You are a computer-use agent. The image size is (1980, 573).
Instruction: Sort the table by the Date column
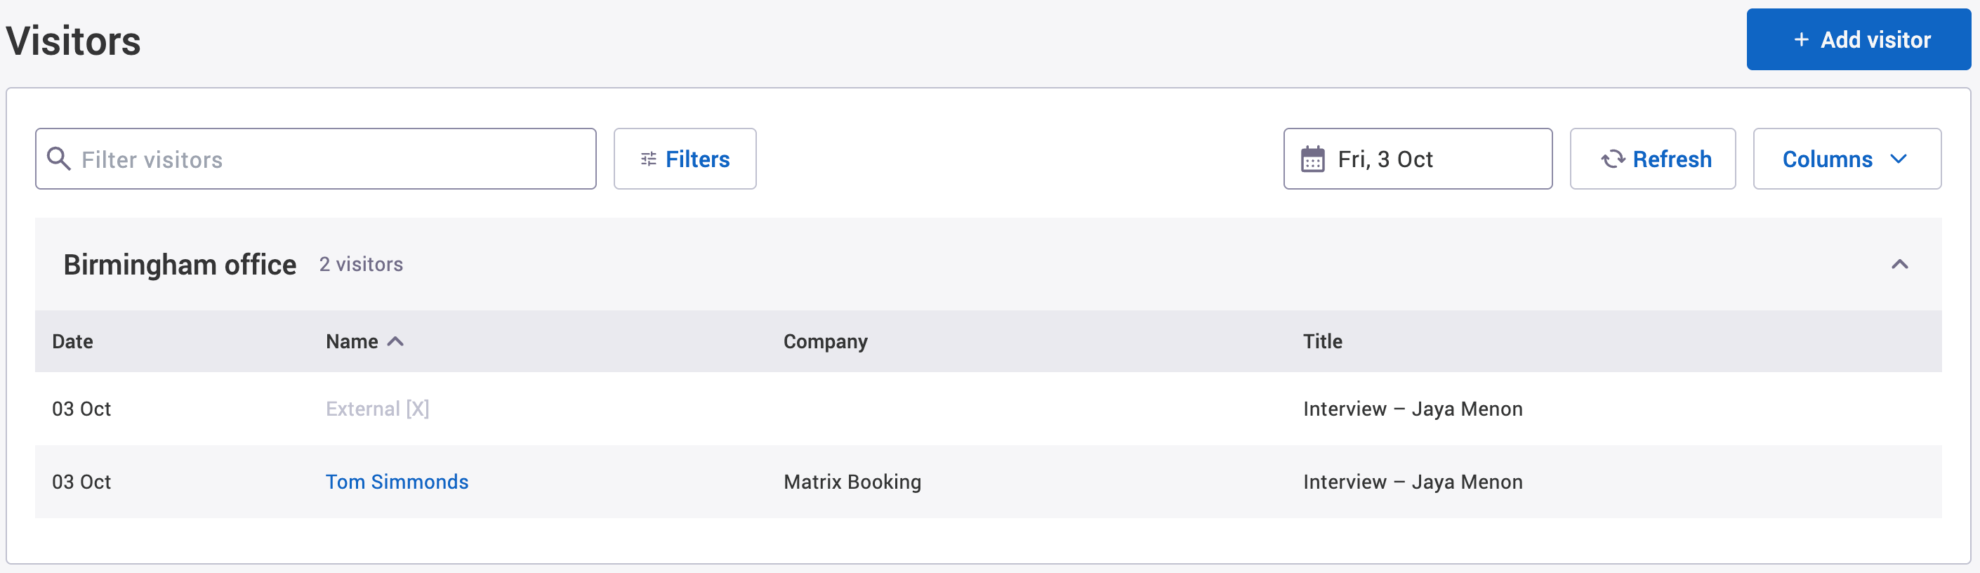click(72, 341)
